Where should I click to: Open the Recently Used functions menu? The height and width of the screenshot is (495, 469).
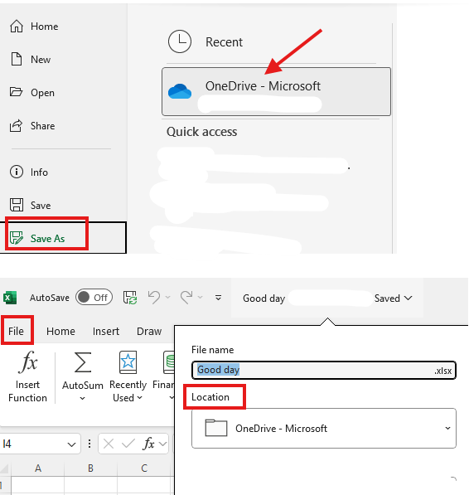point(128,376)
